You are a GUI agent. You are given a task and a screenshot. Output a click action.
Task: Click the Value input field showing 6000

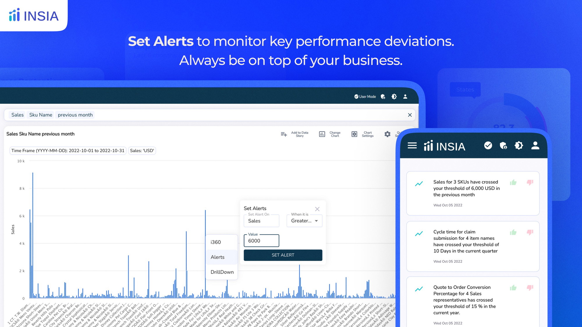tap(261, 240)
